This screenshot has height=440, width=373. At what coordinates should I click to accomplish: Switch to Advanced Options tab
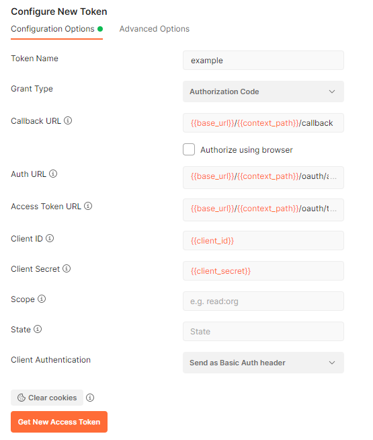tap(155, 29)
